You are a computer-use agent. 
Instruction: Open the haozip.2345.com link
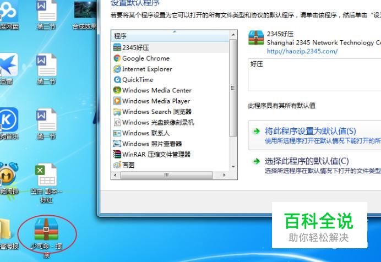pyautogui.click(x=302, y=51)
